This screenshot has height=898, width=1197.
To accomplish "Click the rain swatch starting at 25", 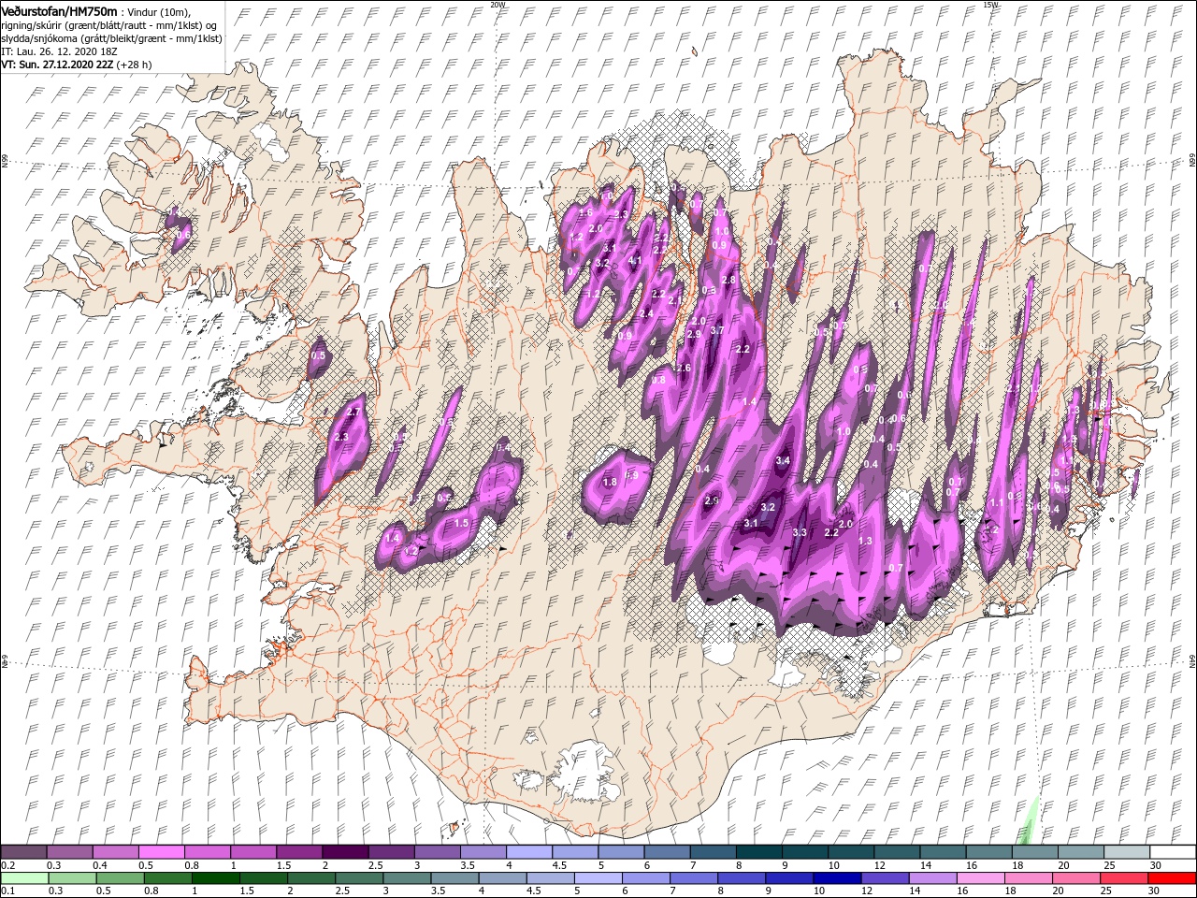I will (1123, 878).
